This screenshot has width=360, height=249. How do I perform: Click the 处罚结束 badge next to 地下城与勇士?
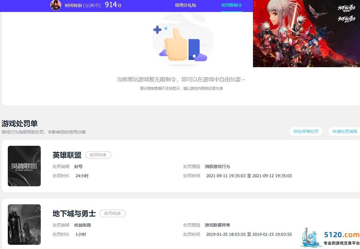click(x=112, y=214)
